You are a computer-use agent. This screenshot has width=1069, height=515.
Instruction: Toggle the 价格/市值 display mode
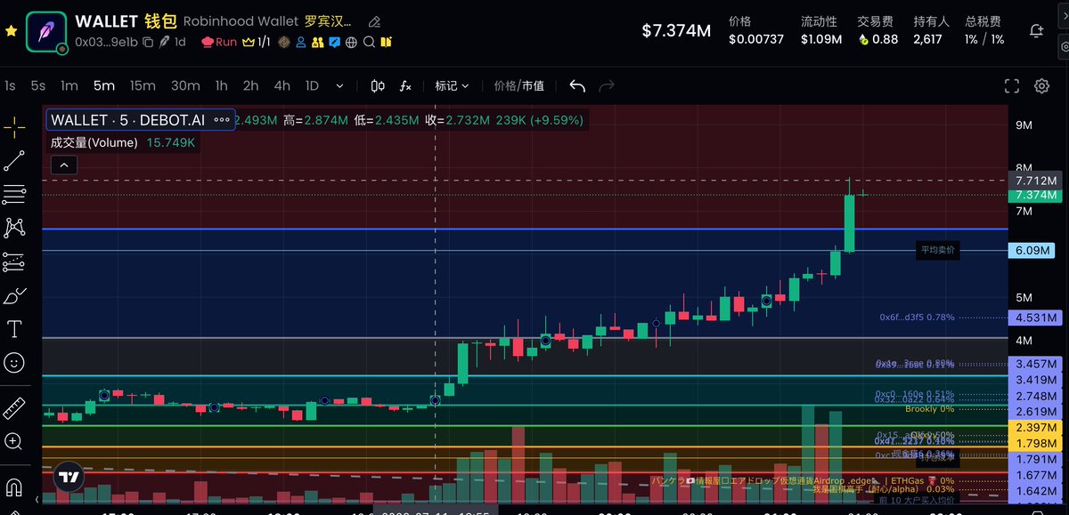pyautogui.click(x=519, y=86)
